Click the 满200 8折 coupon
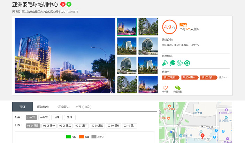Image resolution: width=245 pixels, height=143 pixels. 209,77
